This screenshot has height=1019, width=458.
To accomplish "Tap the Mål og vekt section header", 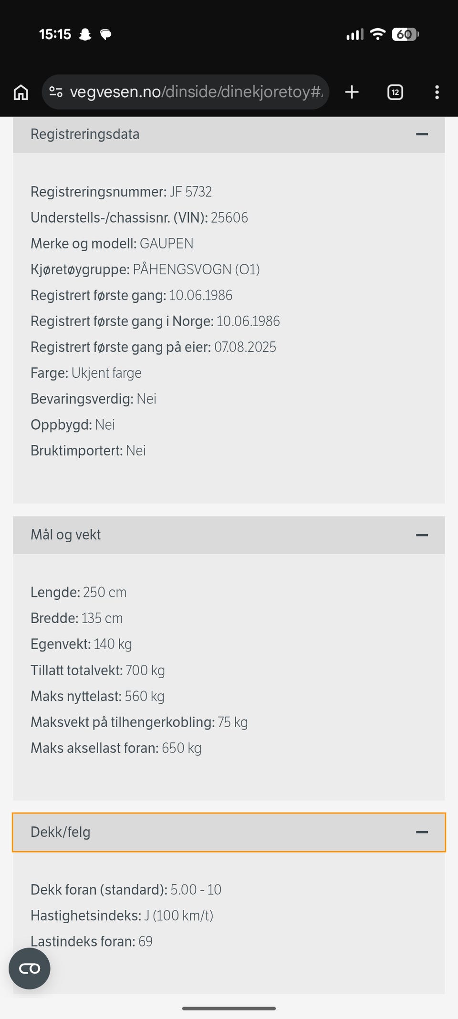I will coord(229,535).
